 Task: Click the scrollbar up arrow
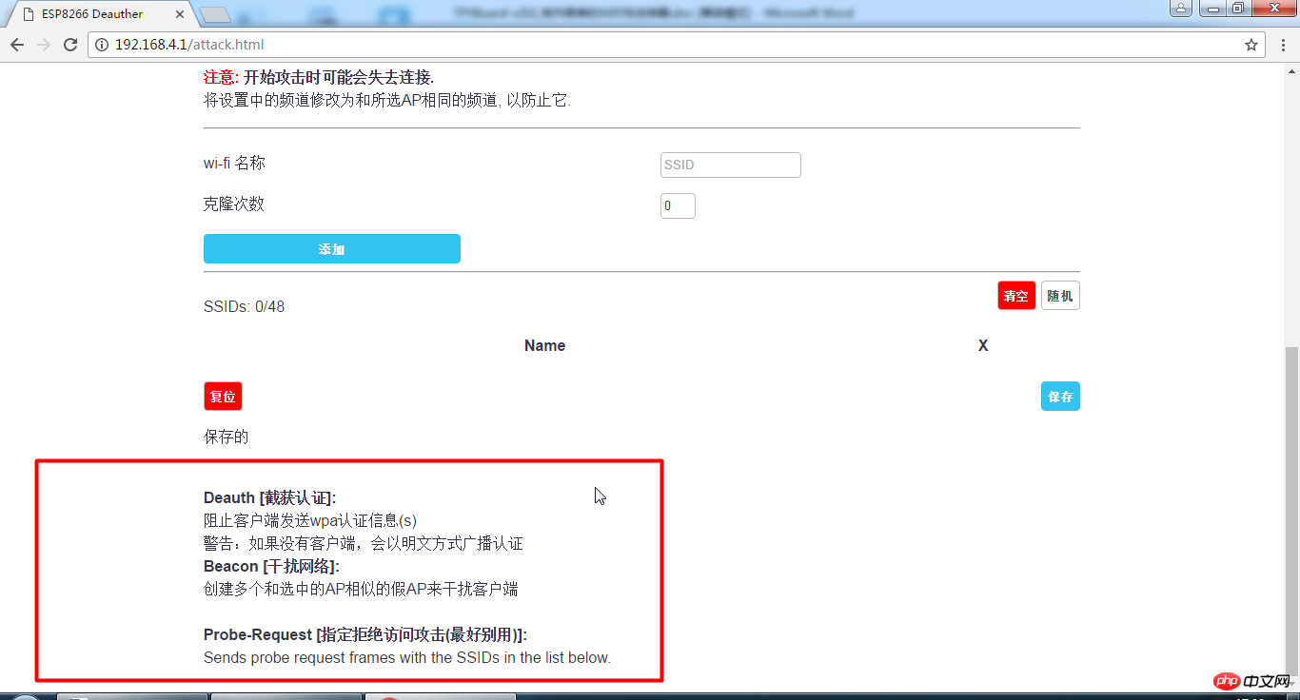click(x=1291, y=71)
